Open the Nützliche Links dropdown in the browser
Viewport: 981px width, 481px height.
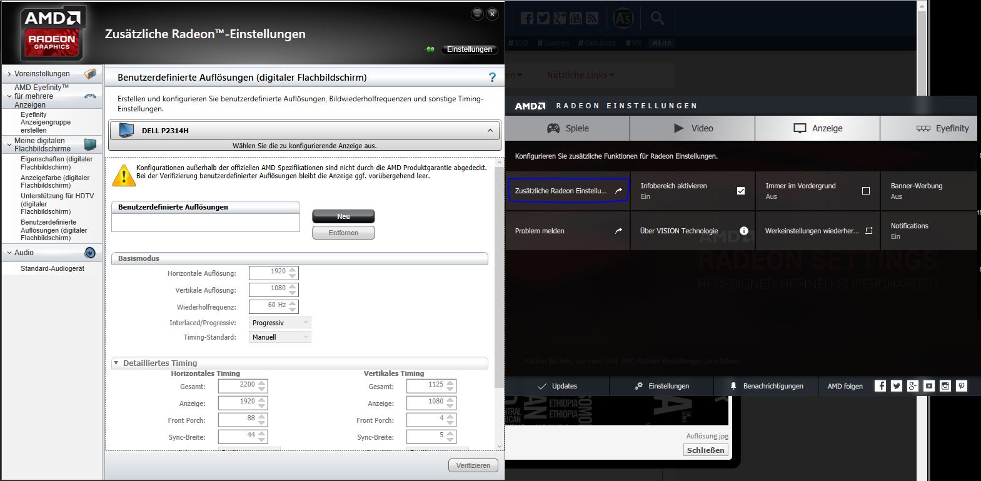pos(580,75)
